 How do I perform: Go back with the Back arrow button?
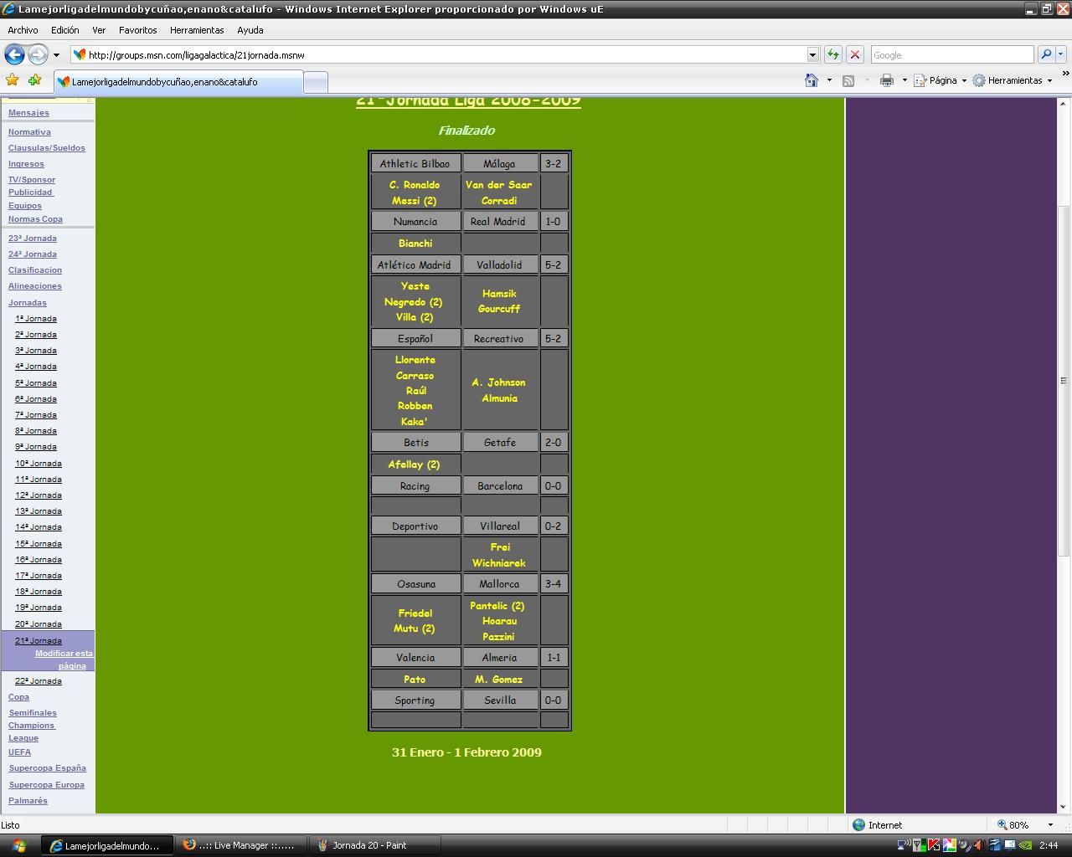[14, 55]
